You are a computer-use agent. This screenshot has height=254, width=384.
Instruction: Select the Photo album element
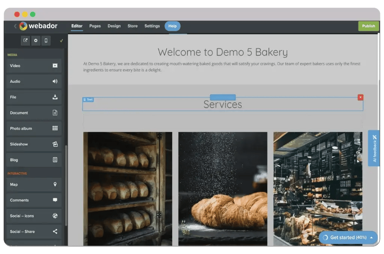(34, 129)
